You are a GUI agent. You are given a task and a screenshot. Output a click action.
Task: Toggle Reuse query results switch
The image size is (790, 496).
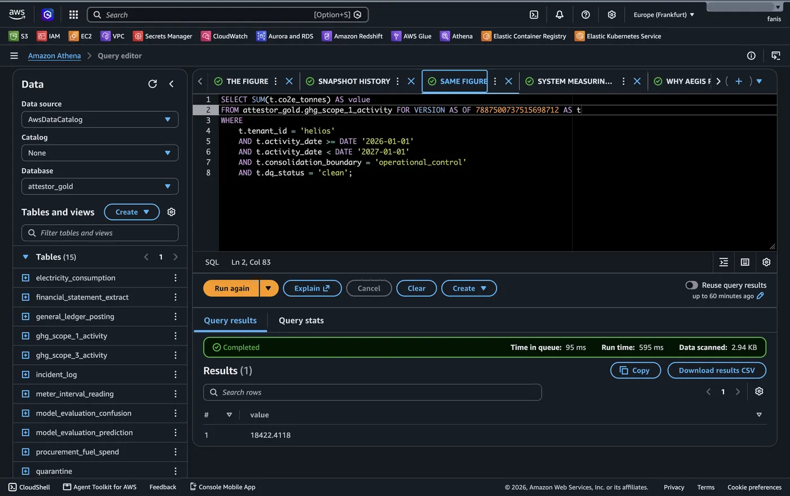click(x=691, y=286)
